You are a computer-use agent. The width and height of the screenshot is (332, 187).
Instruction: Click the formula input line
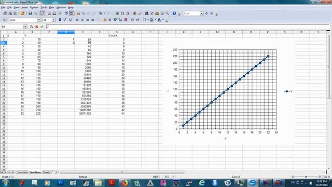[188, 26]
